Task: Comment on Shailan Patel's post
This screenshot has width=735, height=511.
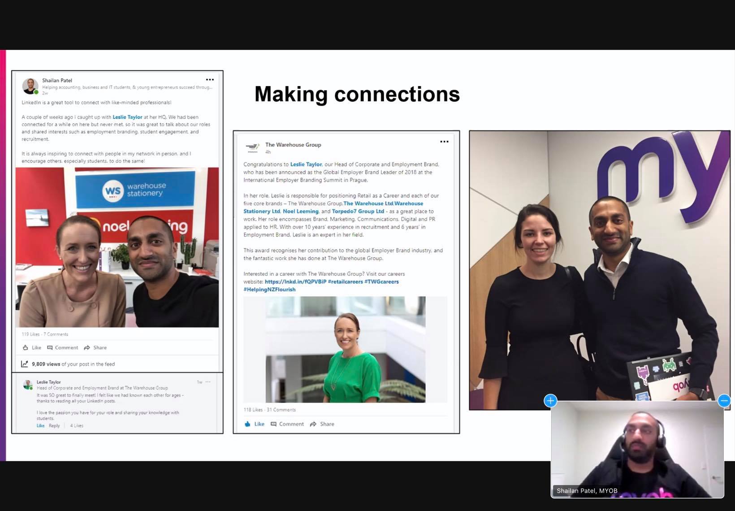Action: (x=63, y=347)
